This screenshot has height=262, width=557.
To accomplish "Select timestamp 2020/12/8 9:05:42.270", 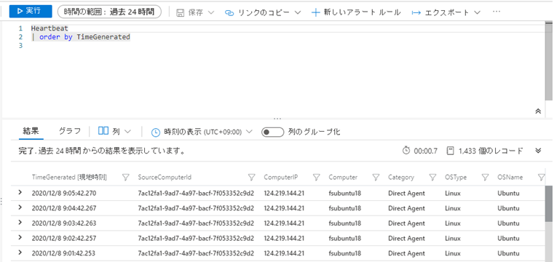I will click(x=64, y=193).
